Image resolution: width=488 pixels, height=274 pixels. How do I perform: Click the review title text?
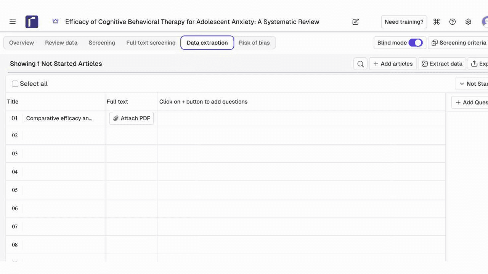(192, 22)
